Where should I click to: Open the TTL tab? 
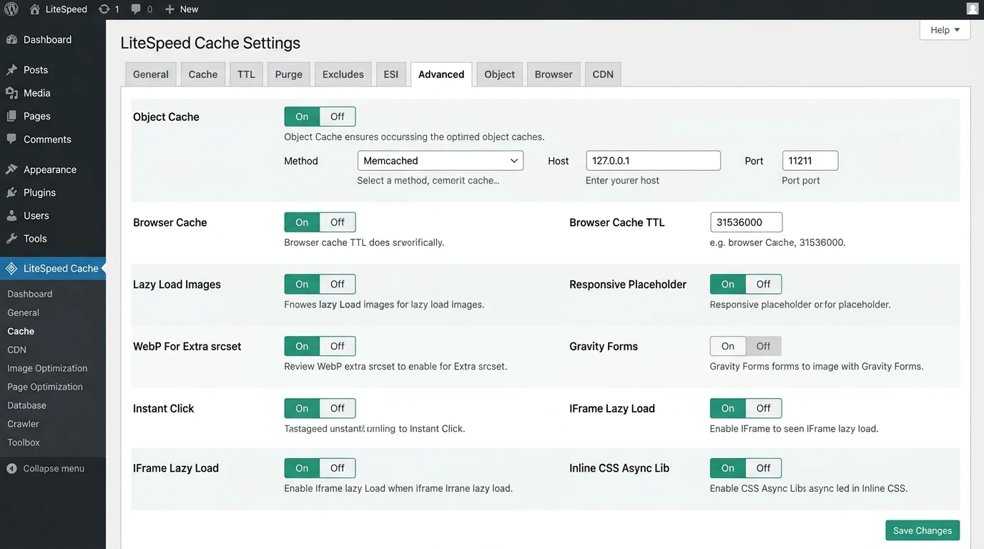point(246,74)
